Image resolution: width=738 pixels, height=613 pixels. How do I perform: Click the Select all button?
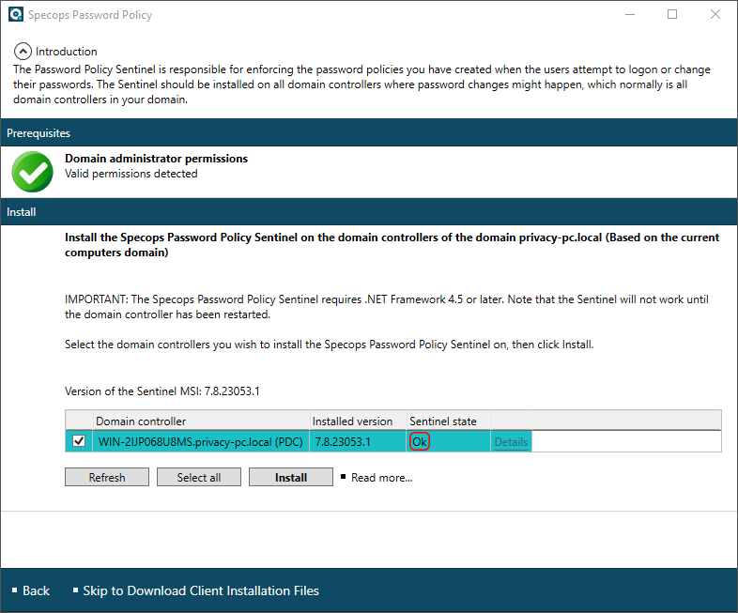click(199, 477)
